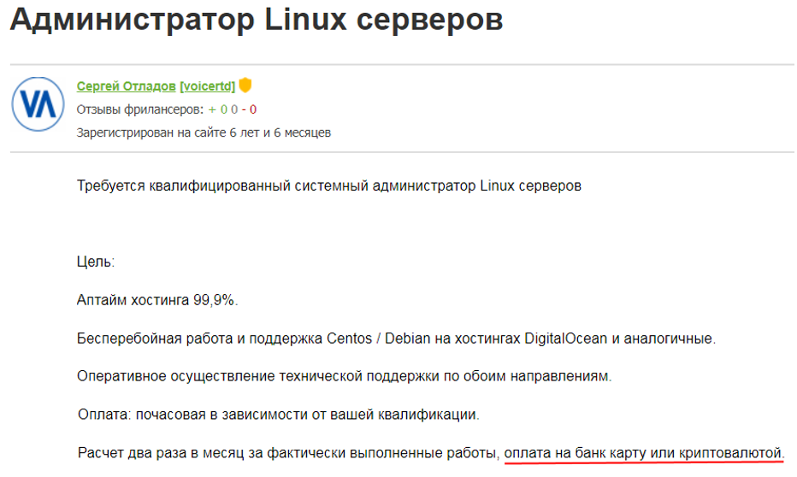Click the underlined word криптовалютой
797x477 pixels.
[730, 452]
